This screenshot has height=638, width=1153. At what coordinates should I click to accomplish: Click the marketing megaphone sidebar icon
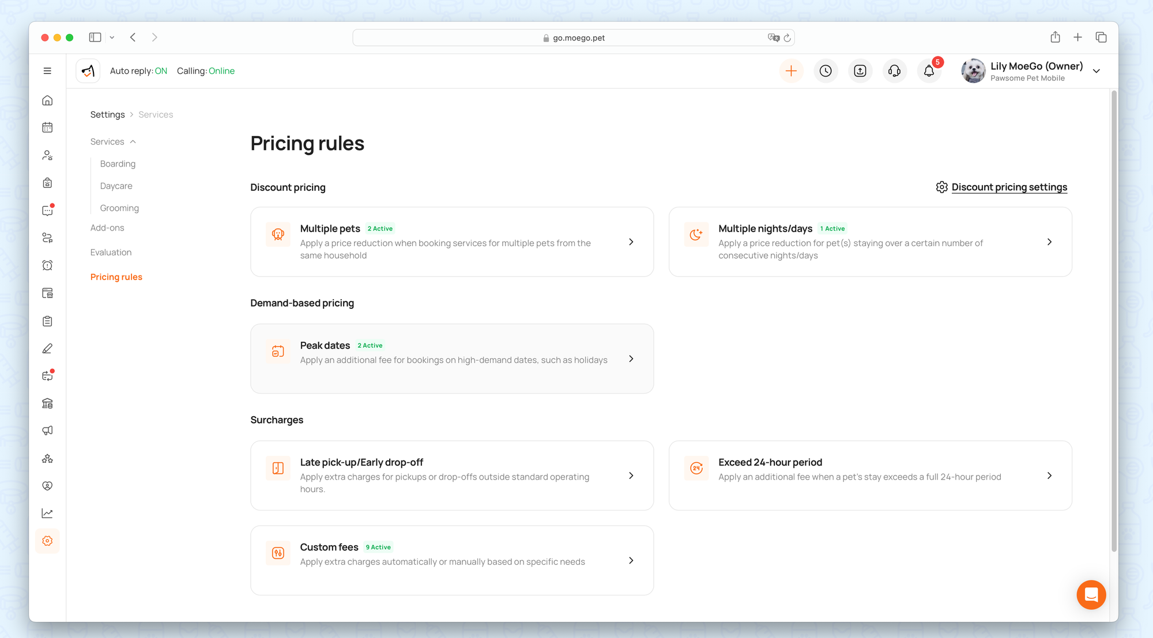[47, 431]
